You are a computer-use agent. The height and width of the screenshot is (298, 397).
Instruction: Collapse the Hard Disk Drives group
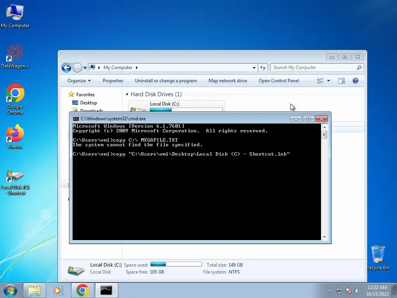[x=127, y=94]
